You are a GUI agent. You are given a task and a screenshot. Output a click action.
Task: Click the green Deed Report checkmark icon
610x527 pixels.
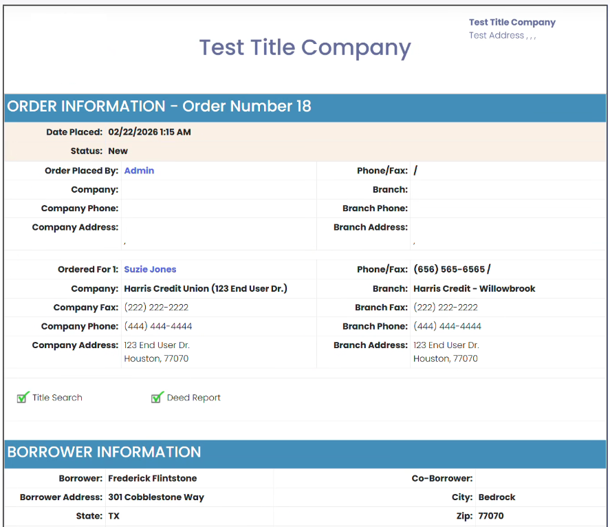pos(157,397)
